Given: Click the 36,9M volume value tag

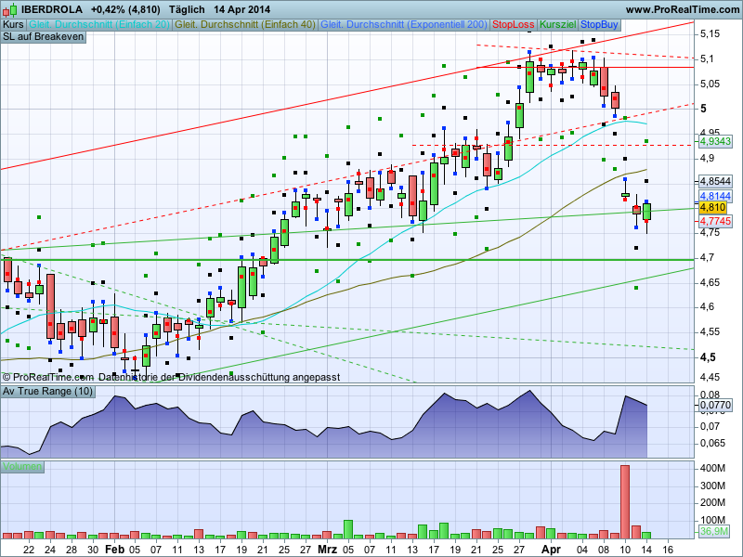Looking at the screenshot, I should click(x=713, y=531).
